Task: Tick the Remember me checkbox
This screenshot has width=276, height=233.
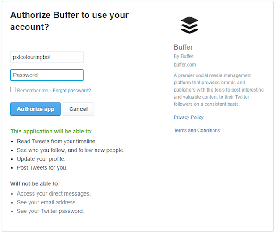Action: (13, 90)
